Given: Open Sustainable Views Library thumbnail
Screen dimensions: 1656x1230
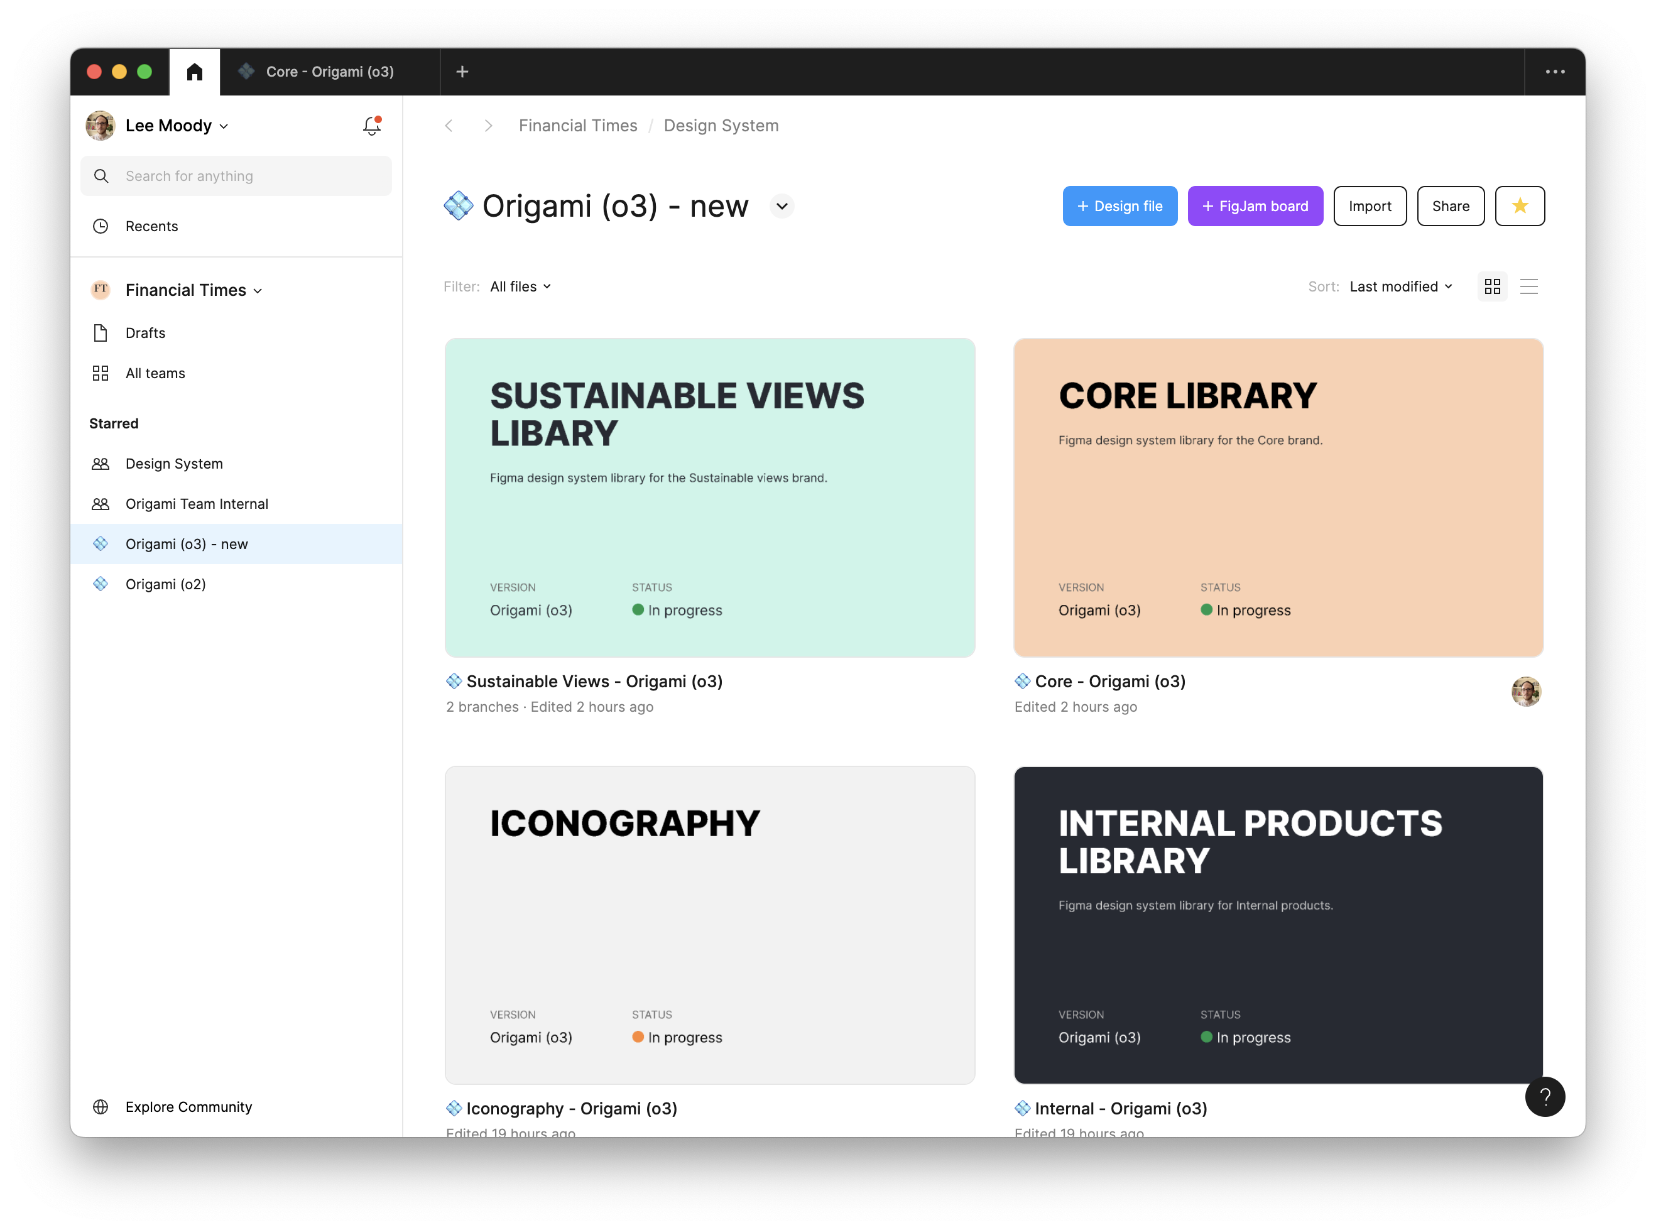Looking at the screenshot, I should coord(710,498).
